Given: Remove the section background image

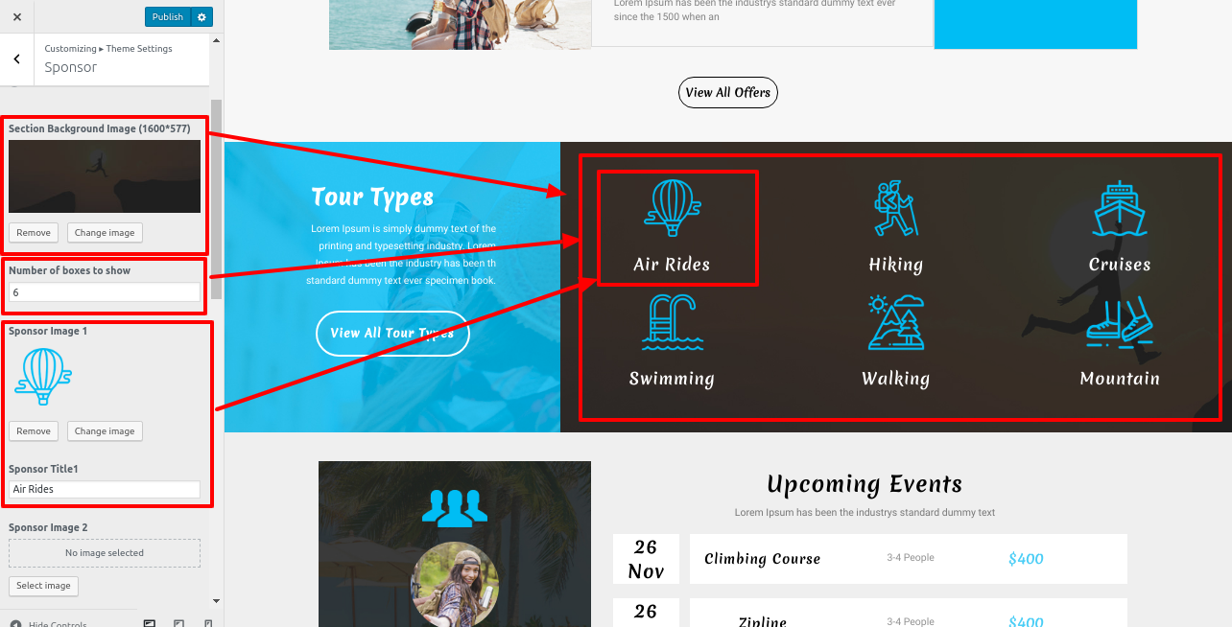Looking at the screenshot, I should click(x=34, y=233).
